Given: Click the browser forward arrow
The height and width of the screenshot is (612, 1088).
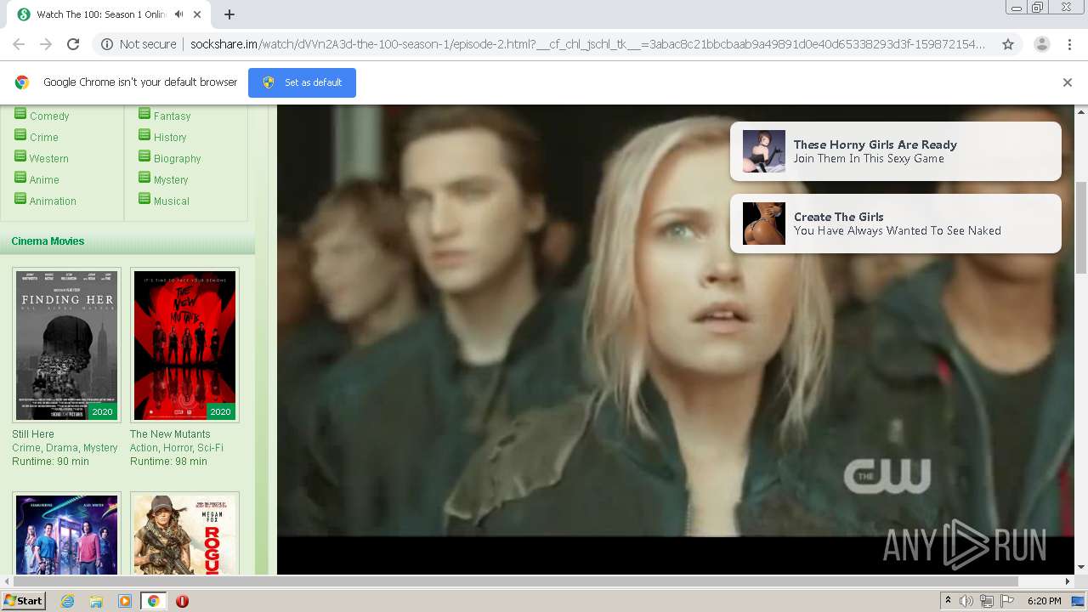Looking at the screenshot, I should (46, 44).
